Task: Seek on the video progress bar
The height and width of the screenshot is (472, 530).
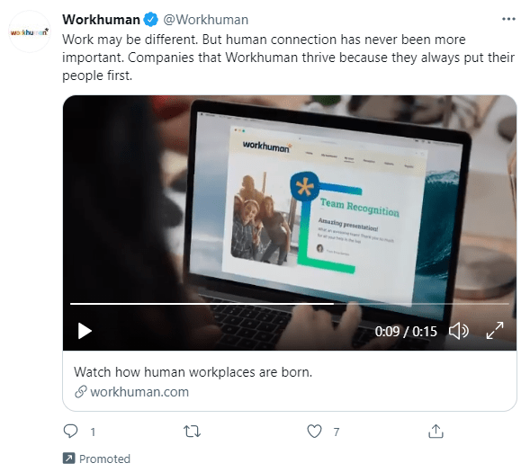Action: [290, 304]
